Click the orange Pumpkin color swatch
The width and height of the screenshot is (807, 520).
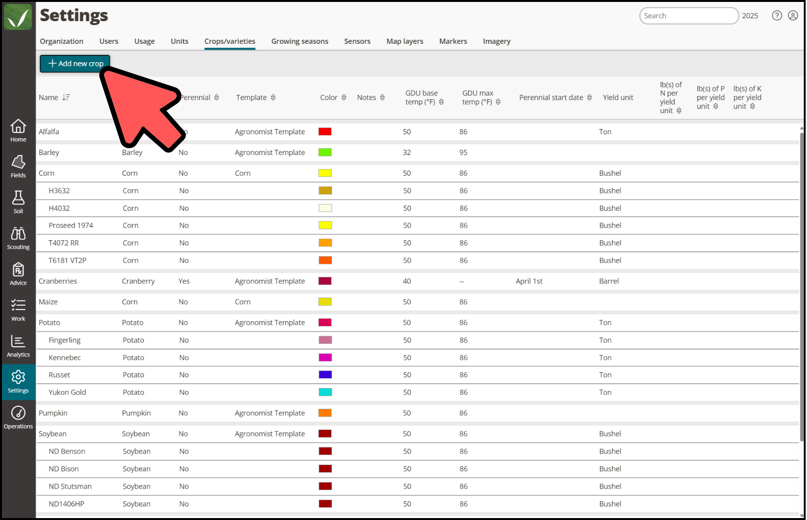[325, 413]
